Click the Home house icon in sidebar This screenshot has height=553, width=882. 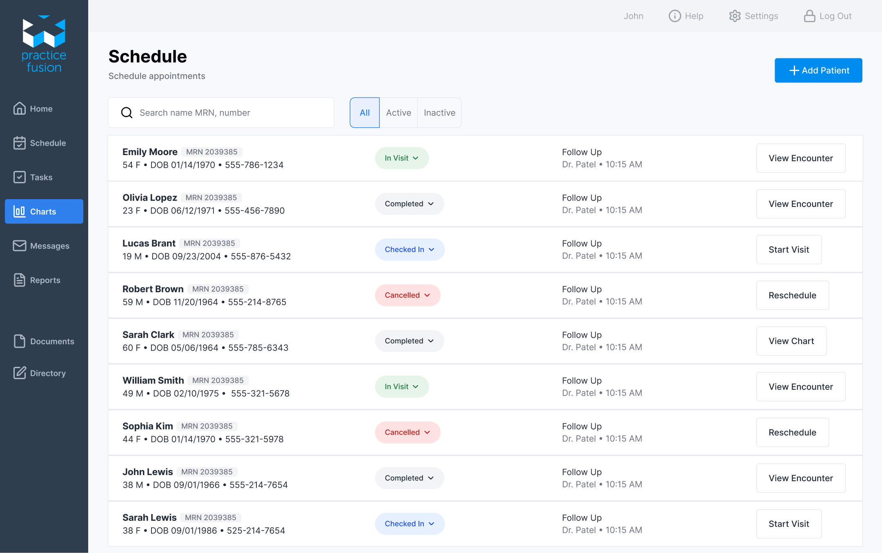19,109
